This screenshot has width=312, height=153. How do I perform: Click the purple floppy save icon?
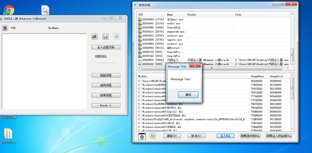click(106, 37)
